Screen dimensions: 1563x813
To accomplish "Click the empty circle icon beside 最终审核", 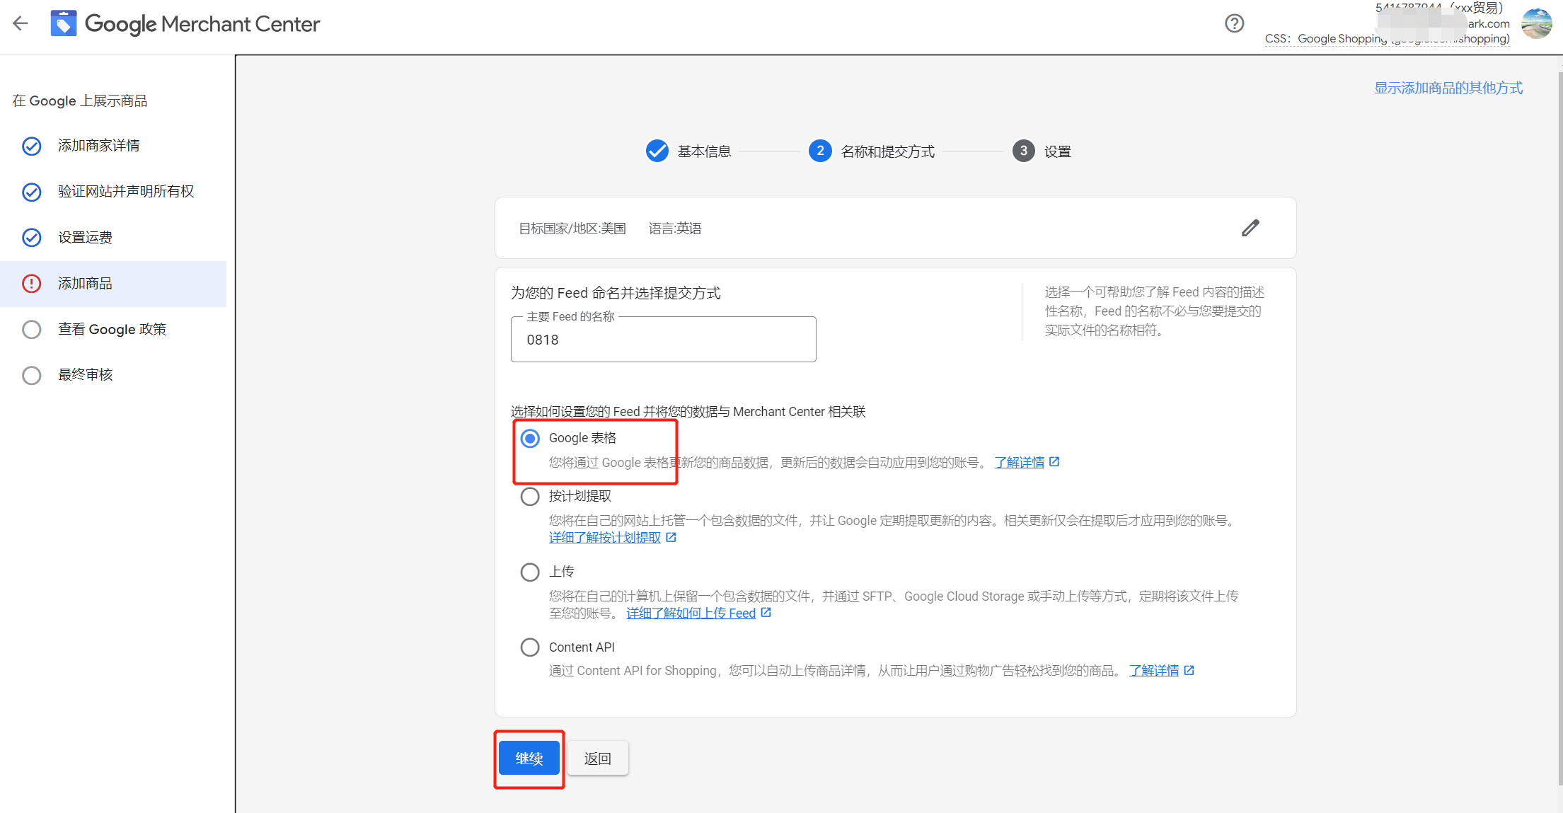I will coord(32,375).
